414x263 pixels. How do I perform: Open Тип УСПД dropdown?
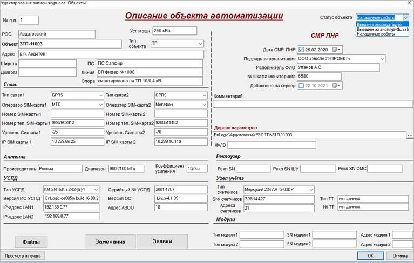point(96,190)
